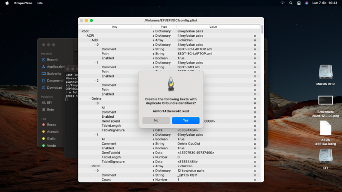Click the rocket icon in the dialog
Viewport: 342px width, 192px height.
coord(171,84)
